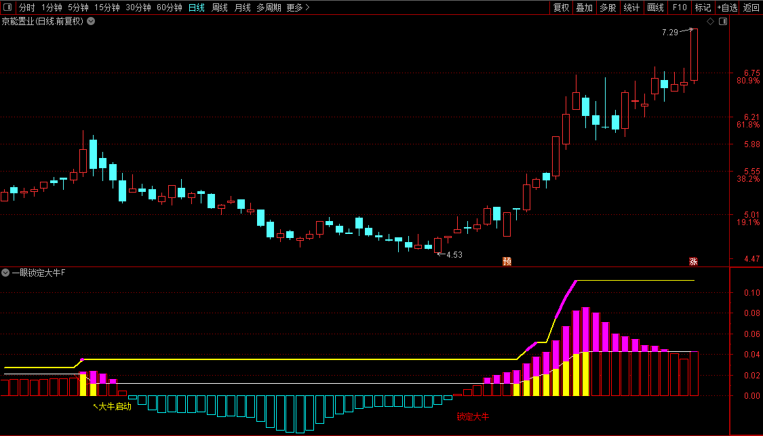Click the 80.9% retracement level label
The height and width of the screenshot is (436, 763).
(748, 81)
